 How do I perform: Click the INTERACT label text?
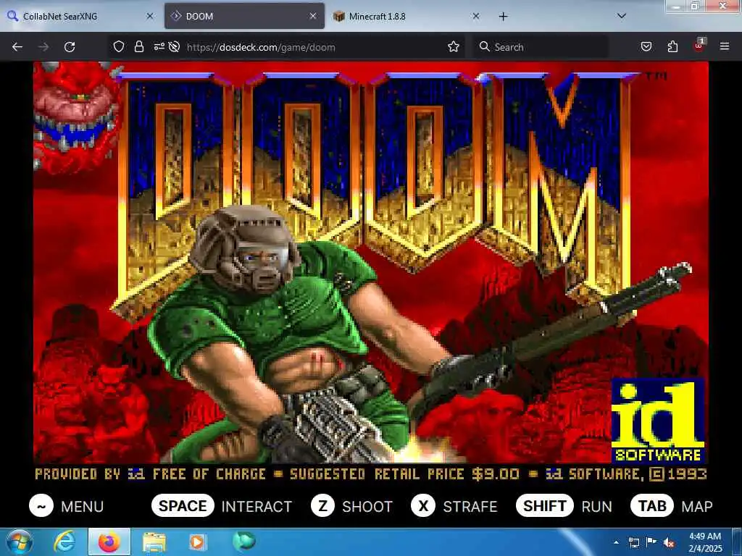pos(257,506)
